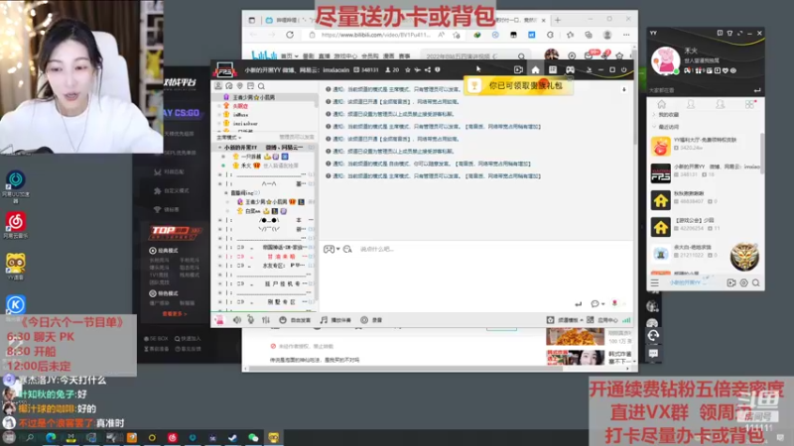Open the channel info circle icon
Image resolution: width=794 pixels, height=446 pixels.
click(x=438, y=69)
